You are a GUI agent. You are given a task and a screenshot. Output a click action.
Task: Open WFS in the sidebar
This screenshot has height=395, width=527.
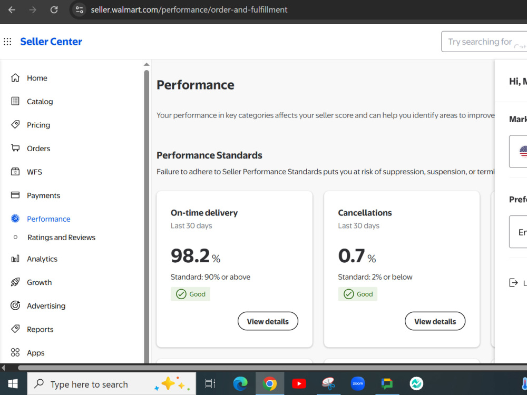35,172
